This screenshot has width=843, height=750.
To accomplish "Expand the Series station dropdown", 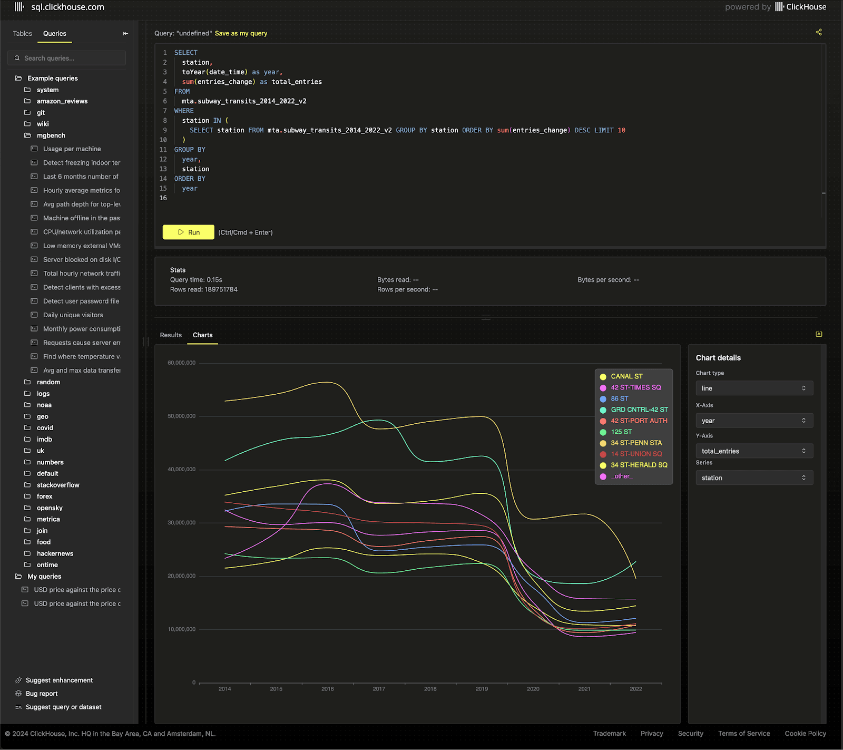I will click(x=754, y=478).
